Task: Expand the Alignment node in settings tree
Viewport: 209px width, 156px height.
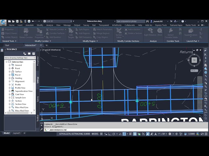Action: [9, 81]
